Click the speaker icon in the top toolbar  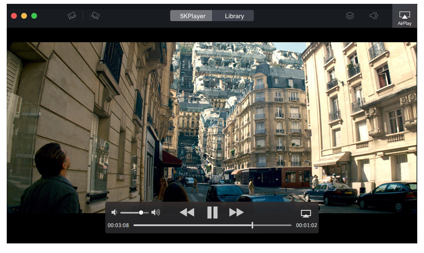tap(374, 16)
